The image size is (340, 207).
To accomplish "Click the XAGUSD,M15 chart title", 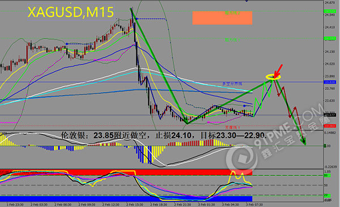I will (71, 12).
